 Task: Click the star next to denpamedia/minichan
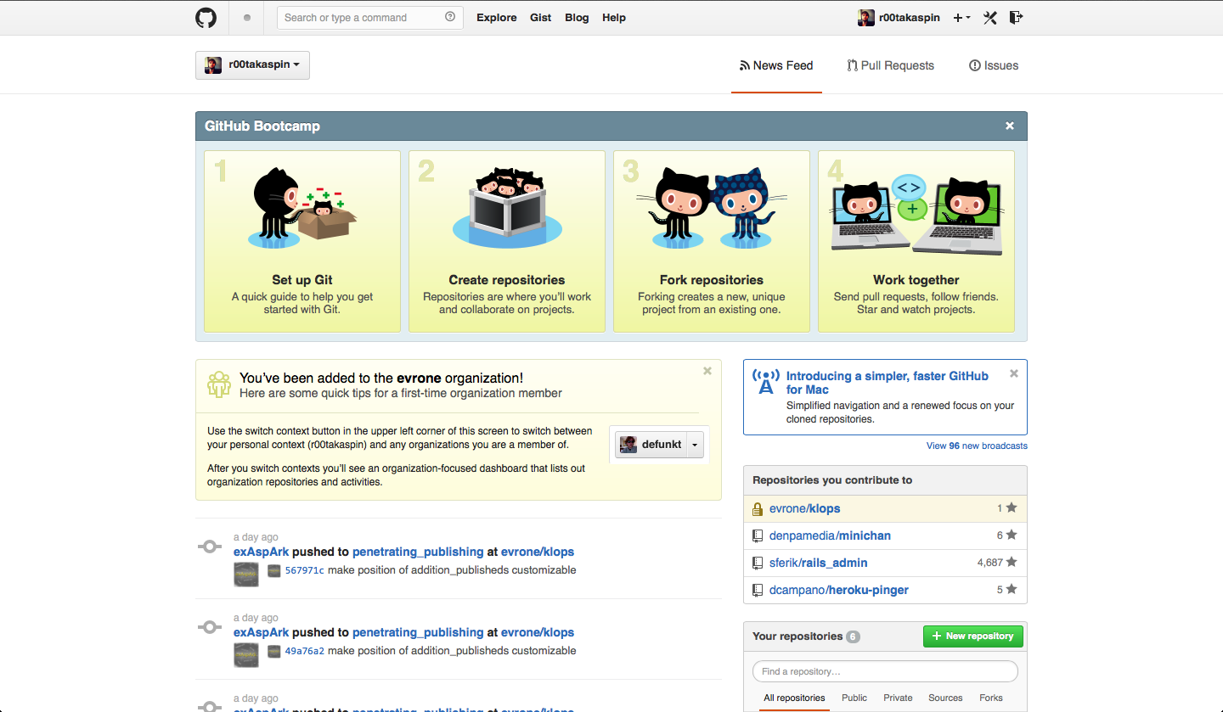coord(1012,535)
